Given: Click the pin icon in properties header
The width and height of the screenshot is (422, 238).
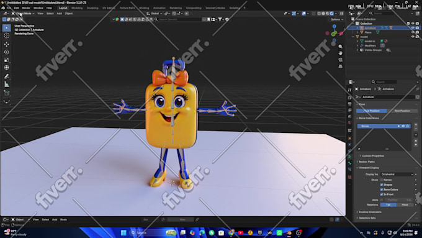Looking at the screenshot, I should click(418, 89).
